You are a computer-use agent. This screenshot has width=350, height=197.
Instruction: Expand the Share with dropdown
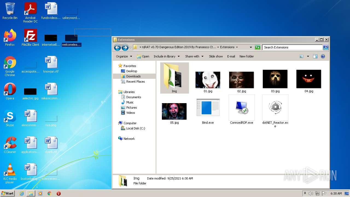pos(194,56)
